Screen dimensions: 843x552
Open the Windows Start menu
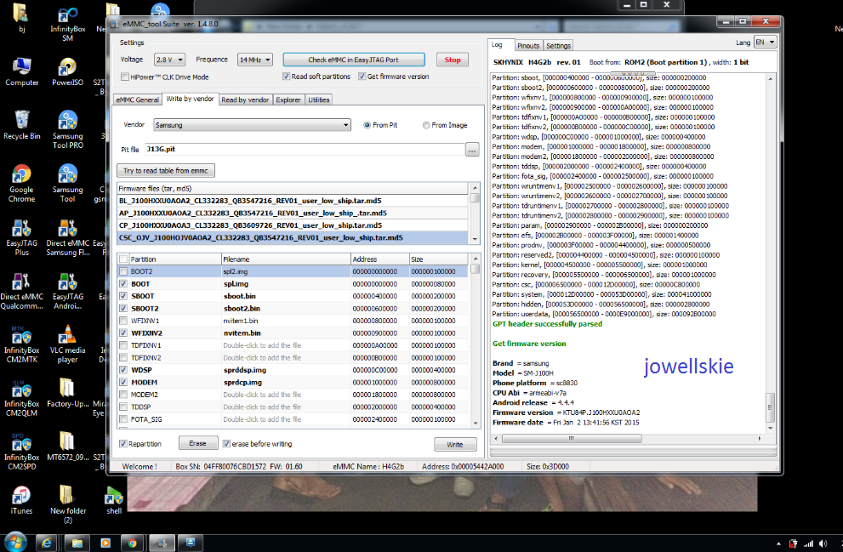[15, 543]
